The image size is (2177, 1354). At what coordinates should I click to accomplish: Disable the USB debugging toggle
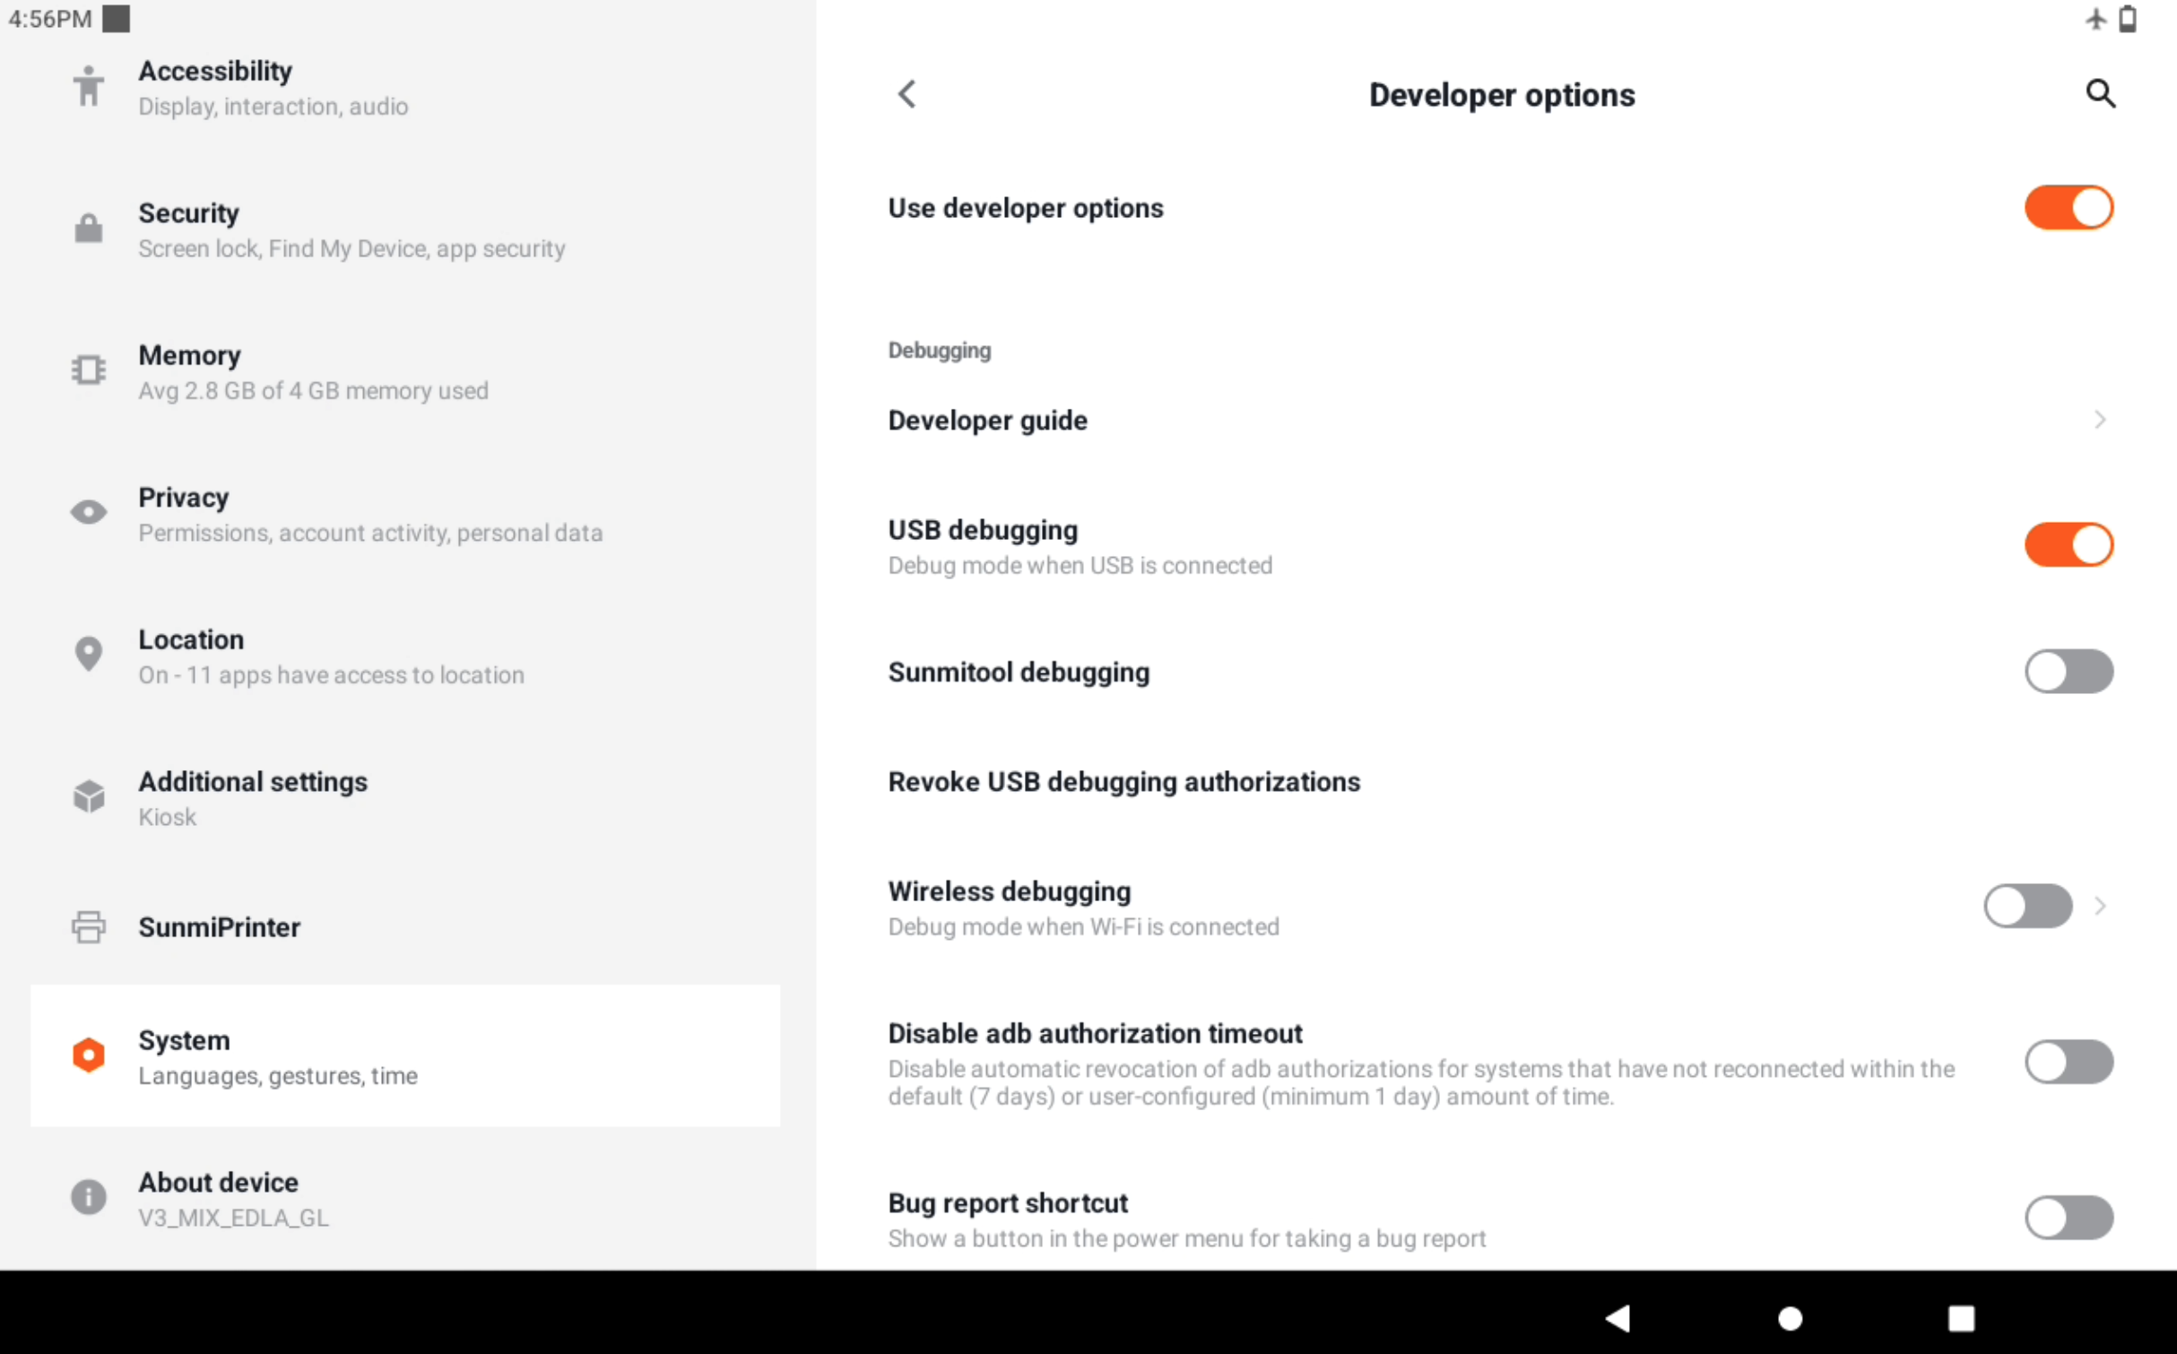2068,545
